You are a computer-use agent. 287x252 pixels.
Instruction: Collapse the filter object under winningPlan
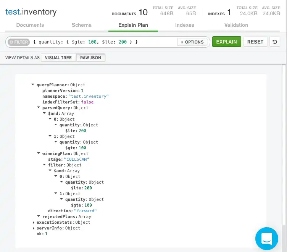pos(45,165)
